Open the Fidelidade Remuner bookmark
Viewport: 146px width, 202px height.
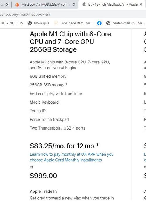click(x=77, y=23)
